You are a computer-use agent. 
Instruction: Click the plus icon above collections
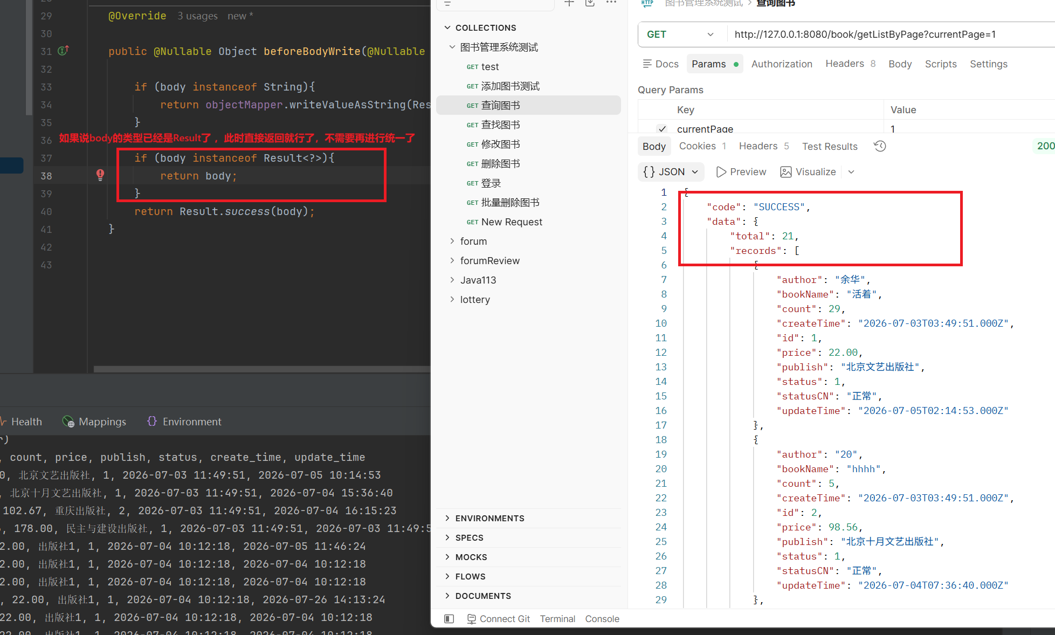[x=569, y=3]
